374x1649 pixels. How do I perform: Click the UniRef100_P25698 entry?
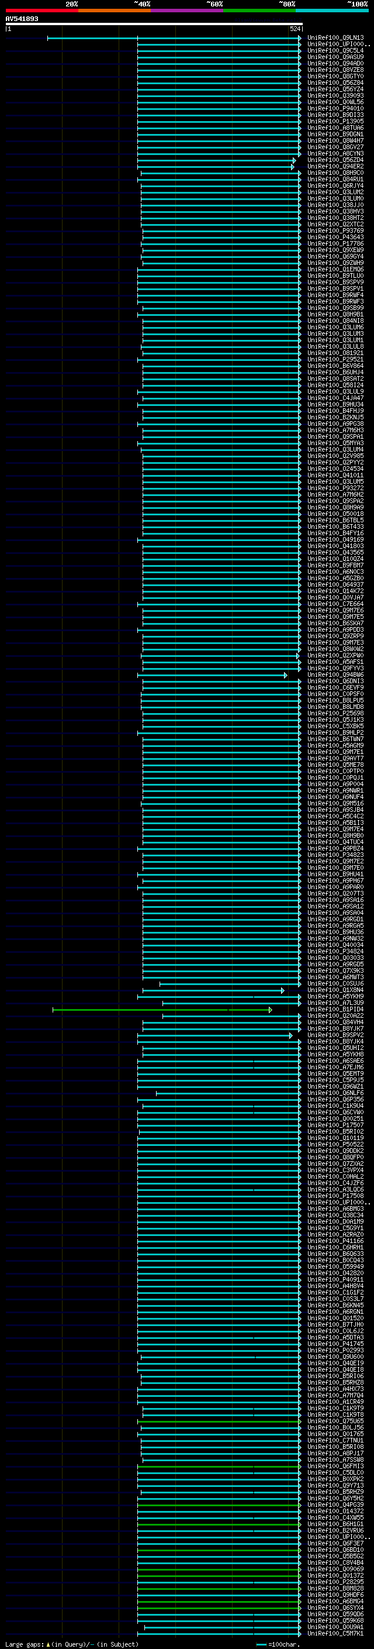[335, 713]
